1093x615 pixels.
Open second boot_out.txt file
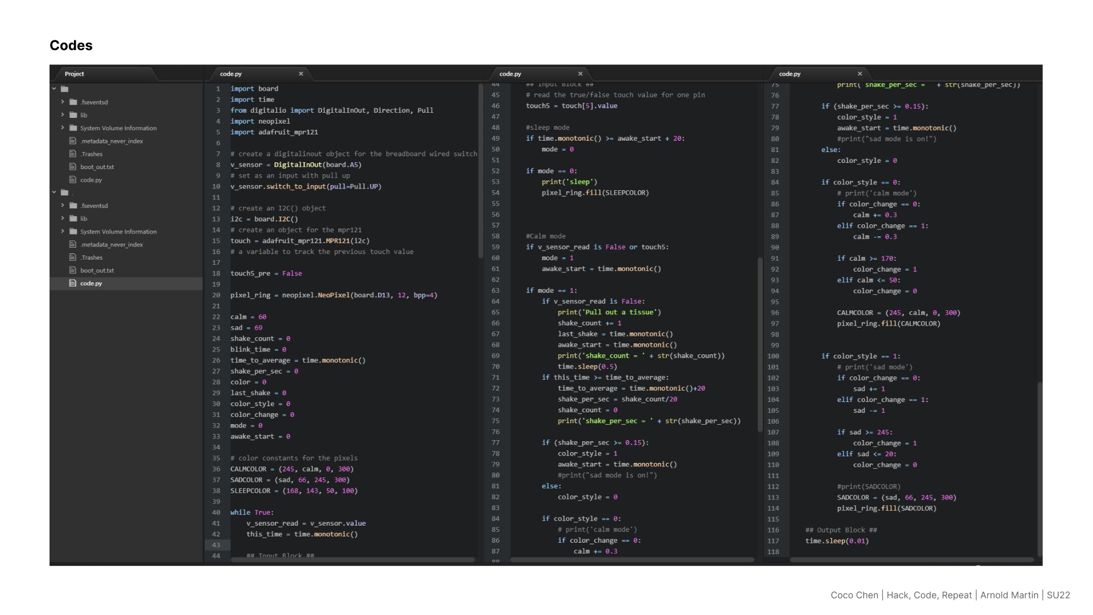coord(97,270)
